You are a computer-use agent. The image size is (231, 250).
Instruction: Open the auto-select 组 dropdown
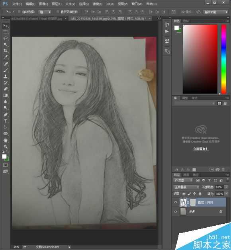click(45, 12)
